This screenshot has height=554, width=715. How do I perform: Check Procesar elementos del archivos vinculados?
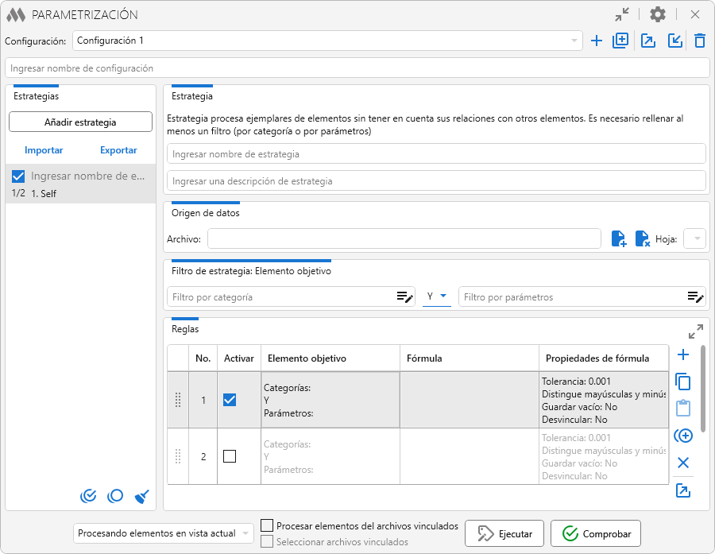[x=267, y=525]
